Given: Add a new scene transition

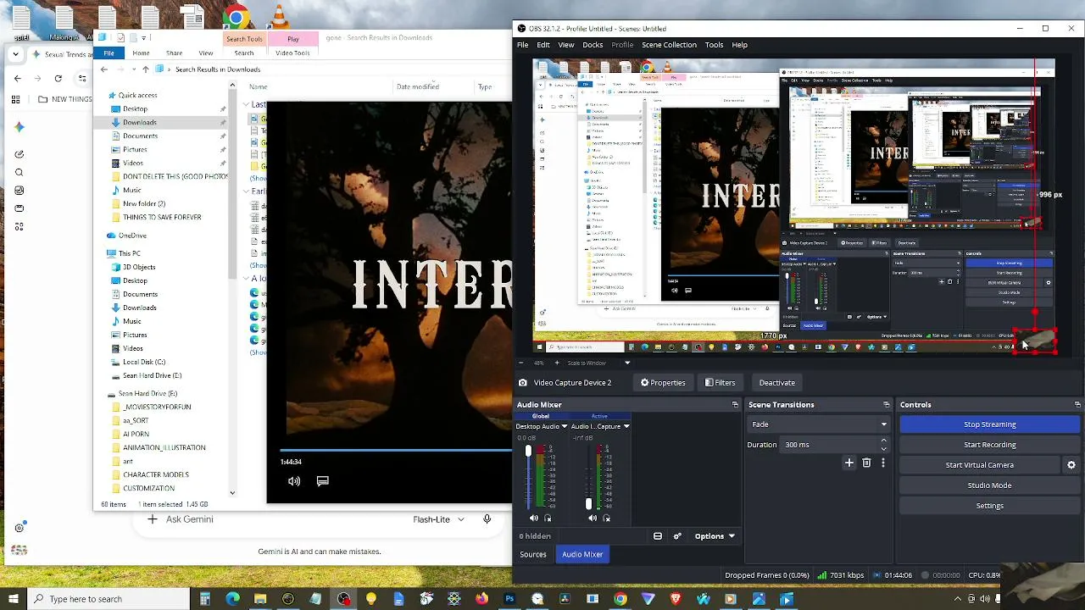Looking at the screenshot, I should pyautogui.click(x=849, y=463).
